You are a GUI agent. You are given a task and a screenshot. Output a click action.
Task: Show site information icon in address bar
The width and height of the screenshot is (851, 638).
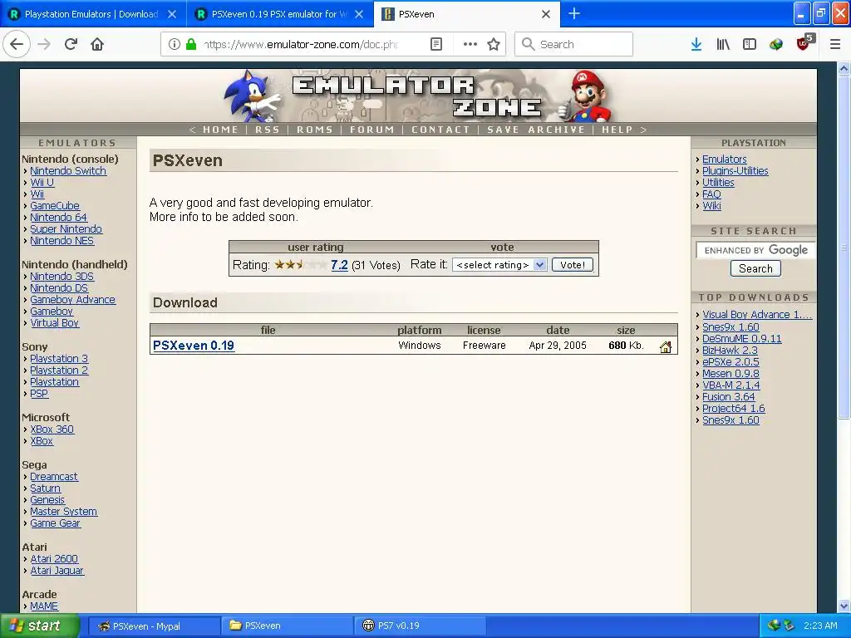pyautogui.click(x=174, y=44)
